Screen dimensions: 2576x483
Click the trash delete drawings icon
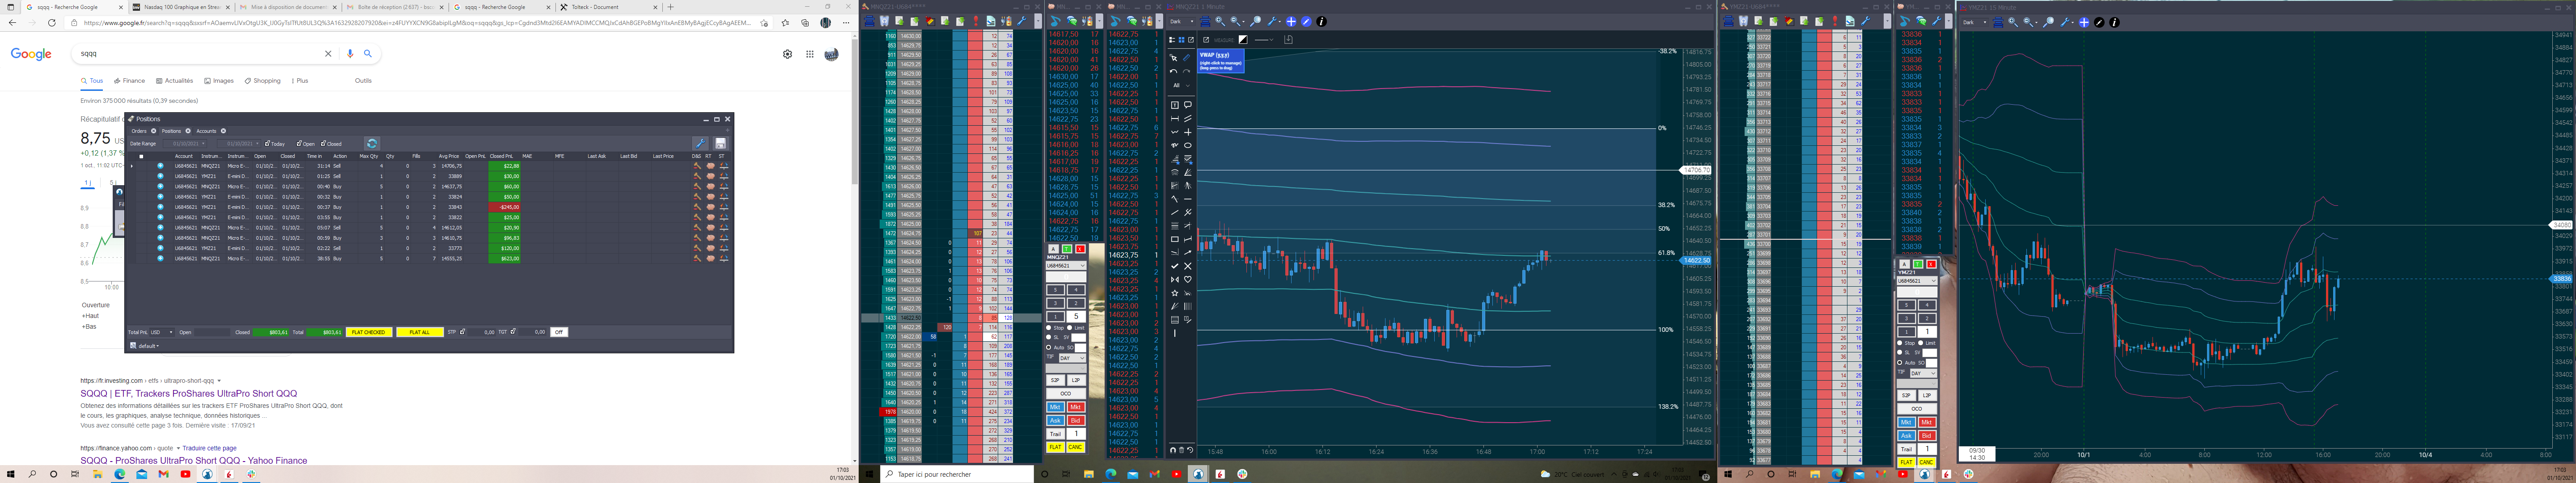(1182, 450)
